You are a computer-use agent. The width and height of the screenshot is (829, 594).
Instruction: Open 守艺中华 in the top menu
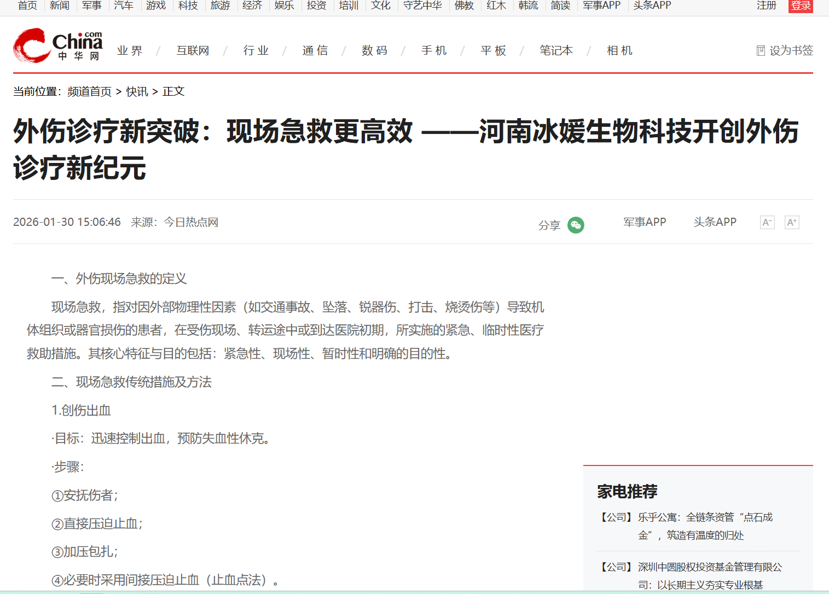(422, 5)
